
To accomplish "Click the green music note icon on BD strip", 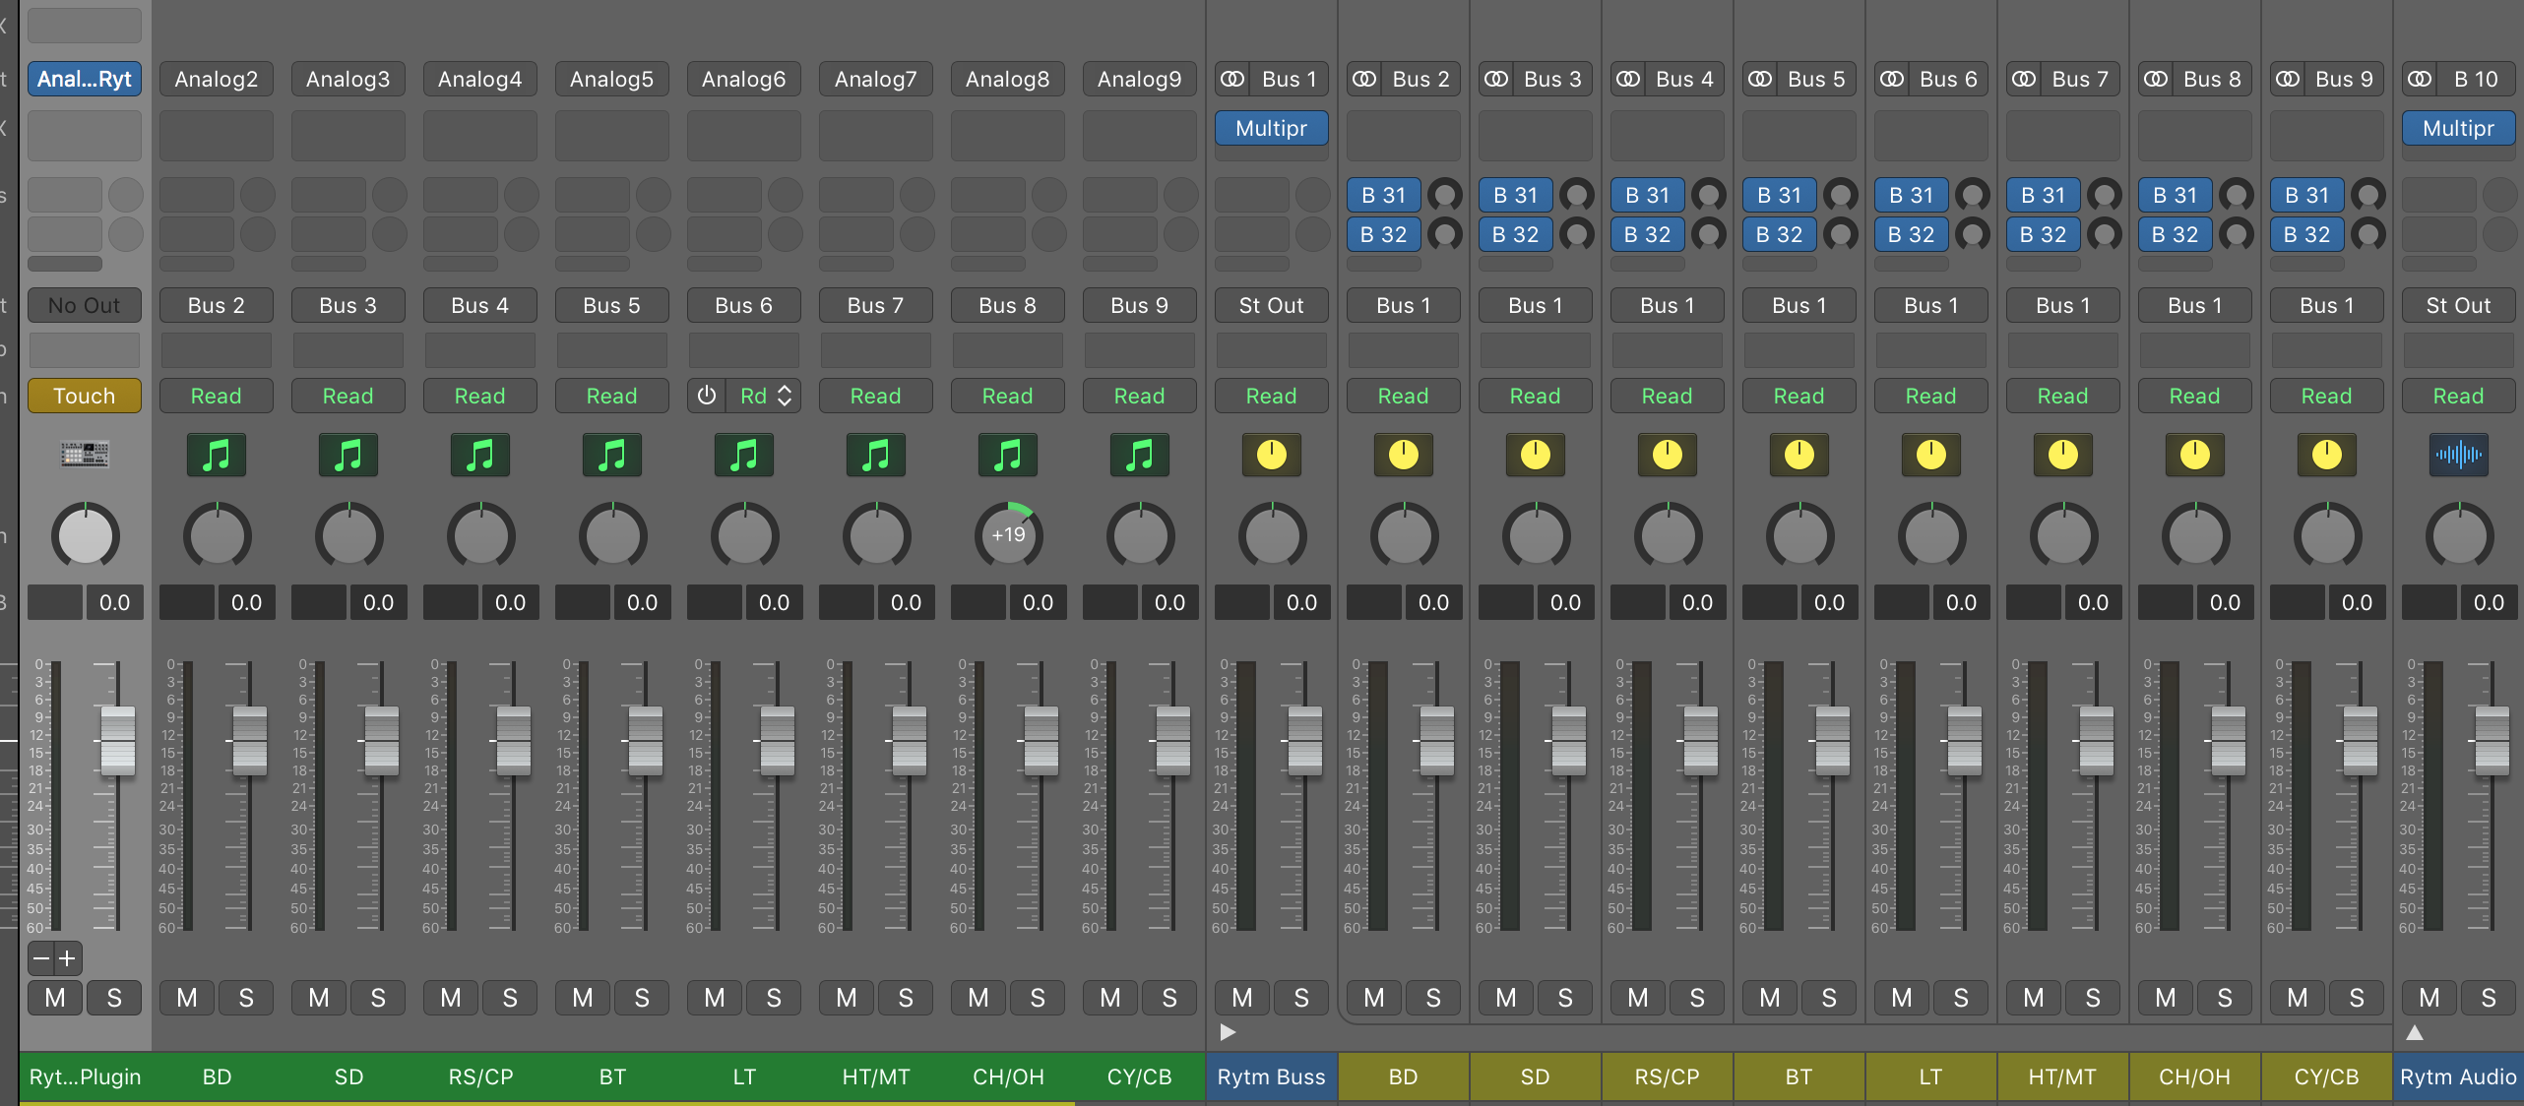I will point(216,455).
